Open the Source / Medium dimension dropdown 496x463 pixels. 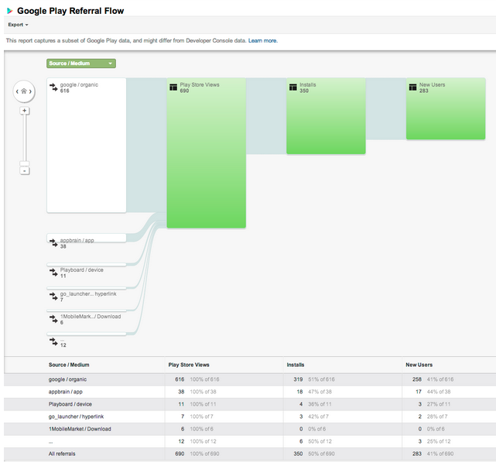coord(81,63)
